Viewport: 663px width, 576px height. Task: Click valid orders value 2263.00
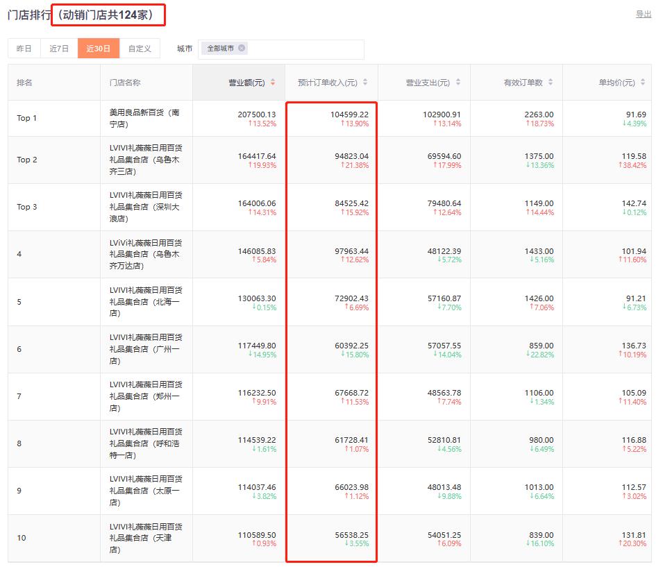pyautogui.click(x=539, y=115)
